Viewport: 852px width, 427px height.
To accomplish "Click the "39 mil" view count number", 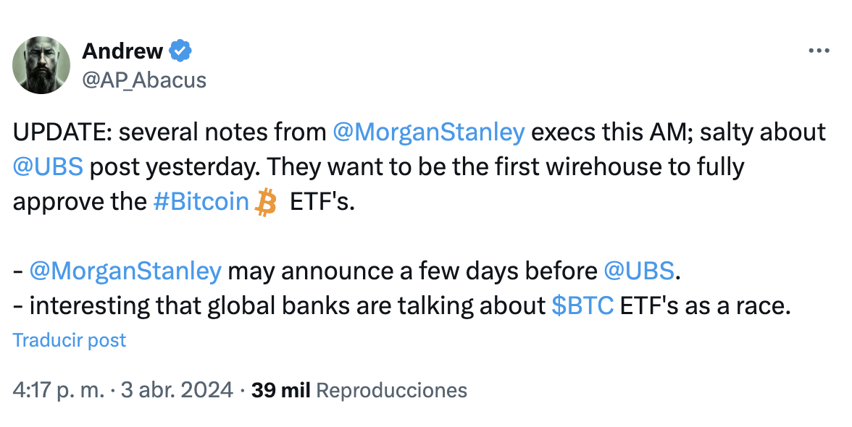I will [280, 390].
